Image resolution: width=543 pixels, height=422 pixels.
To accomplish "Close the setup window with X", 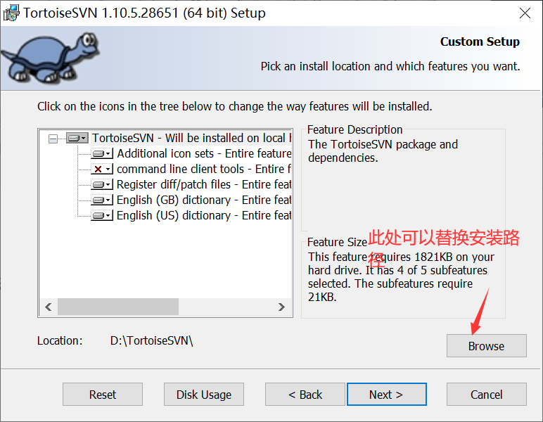I will (x=525, y=13).
